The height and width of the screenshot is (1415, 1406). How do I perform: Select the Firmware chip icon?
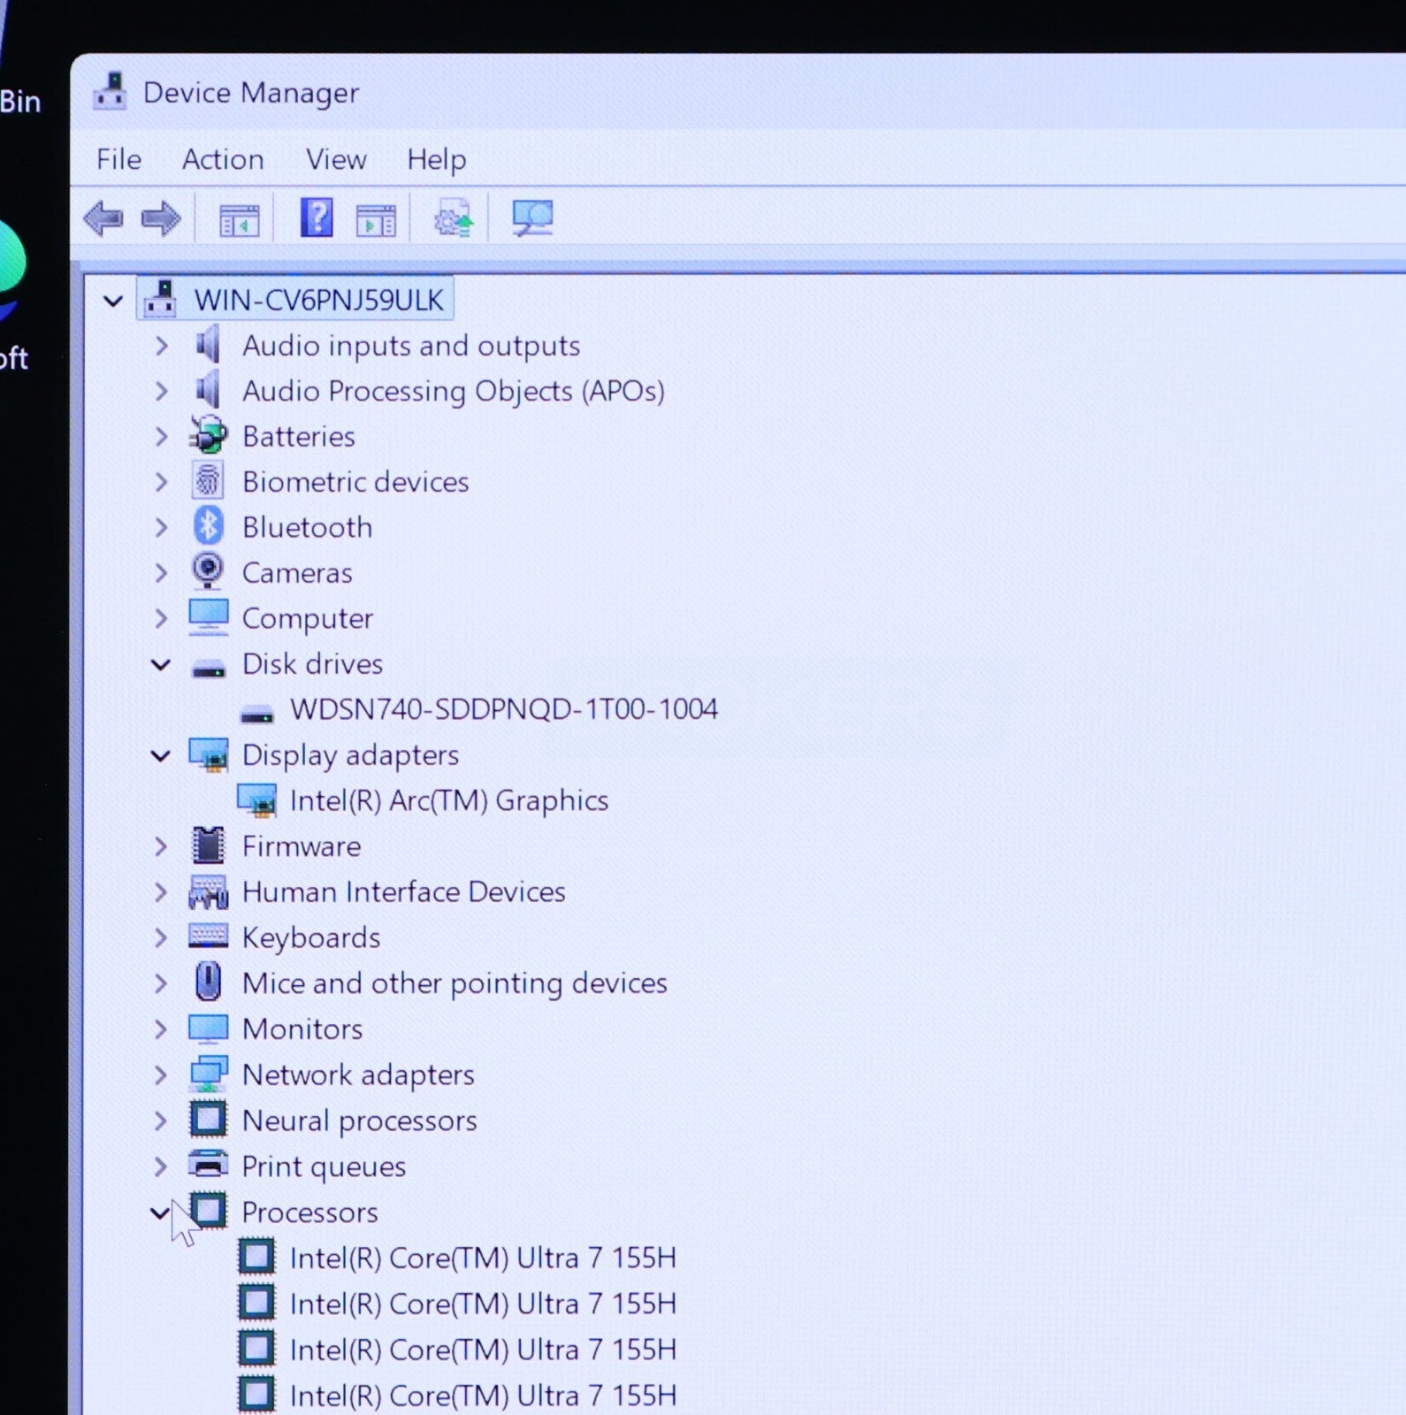tap(209, 845)
